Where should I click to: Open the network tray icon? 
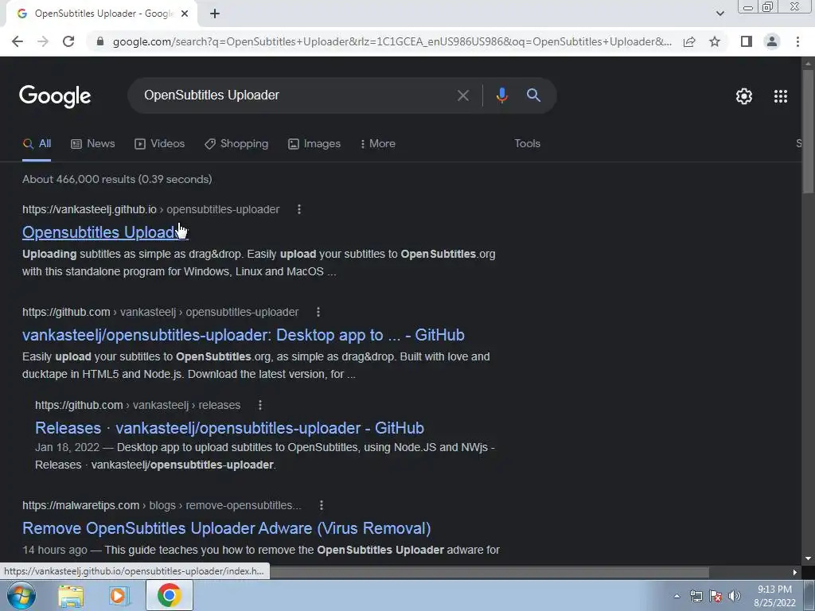pos(696,596)
